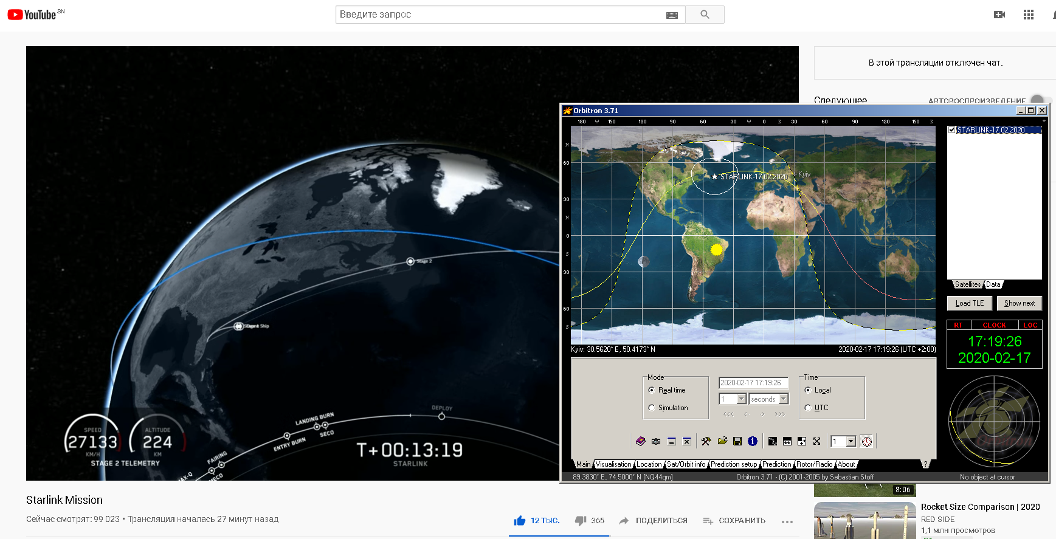
Task: Open the toolbar number dropdown beside clock
Action: click(851, 441)
